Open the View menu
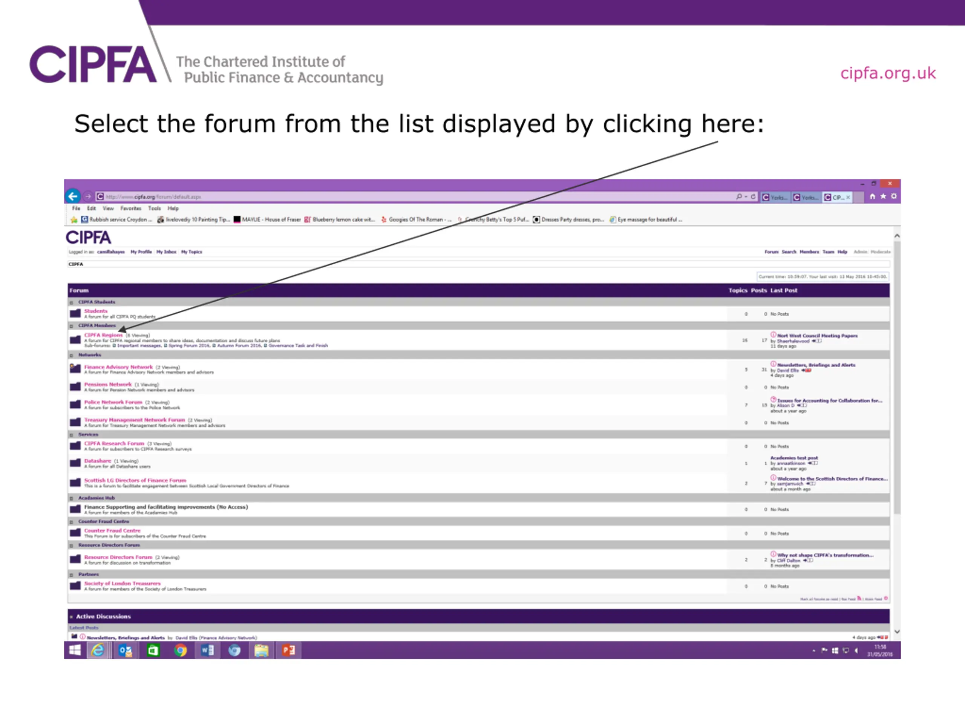This screenshot has height=724, width=965. tap(108, 209)
